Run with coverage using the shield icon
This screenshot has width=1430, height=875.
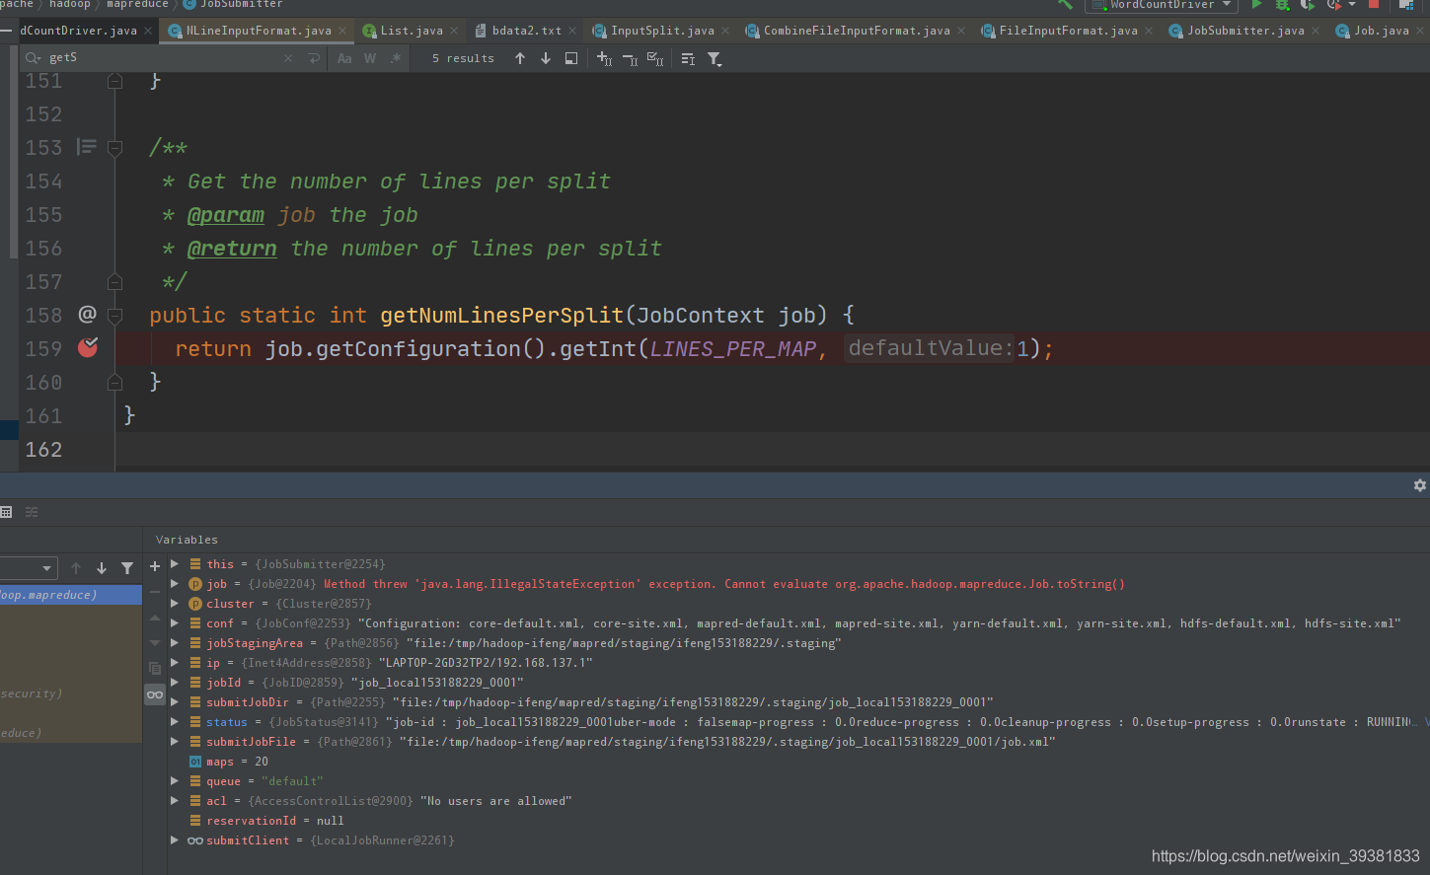point(1307,4)
